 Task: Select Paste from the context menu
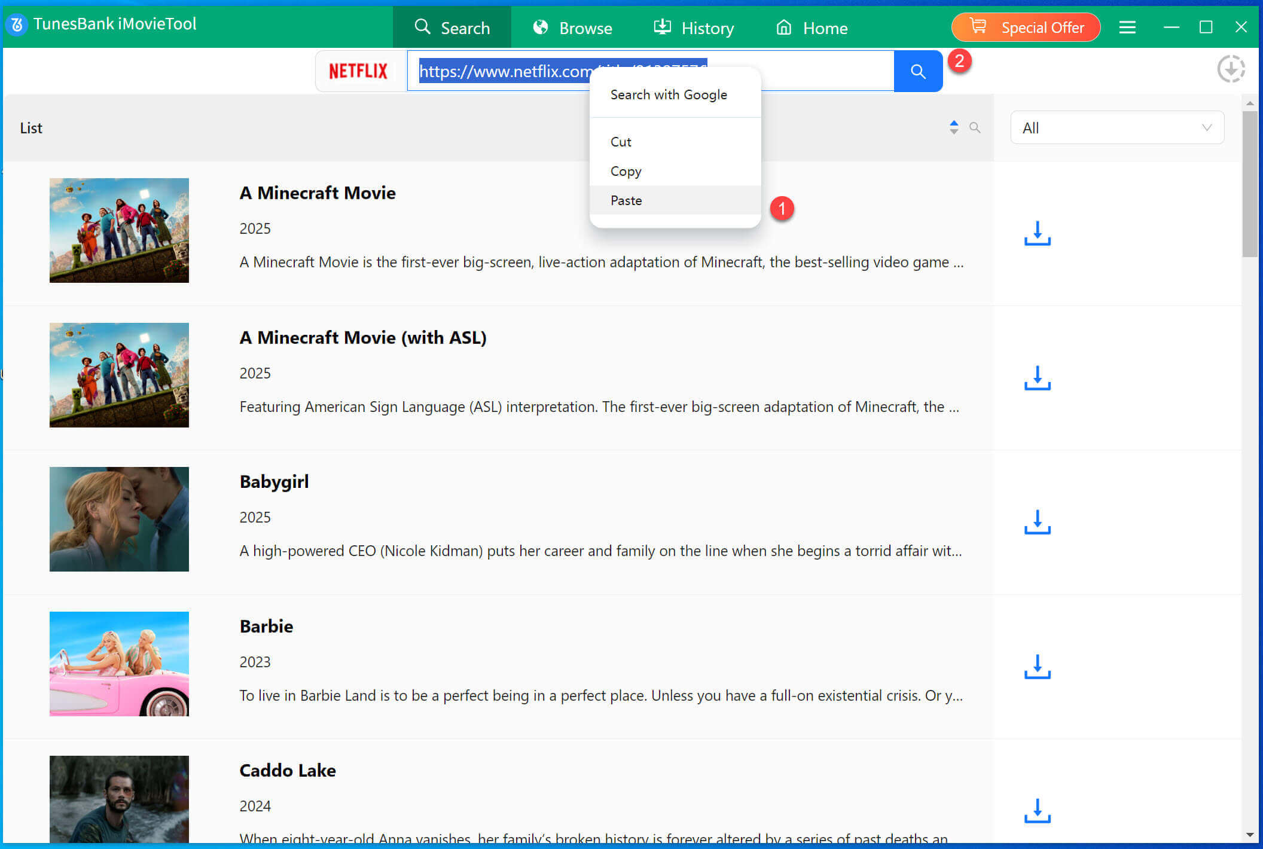[x=626, y=200]
